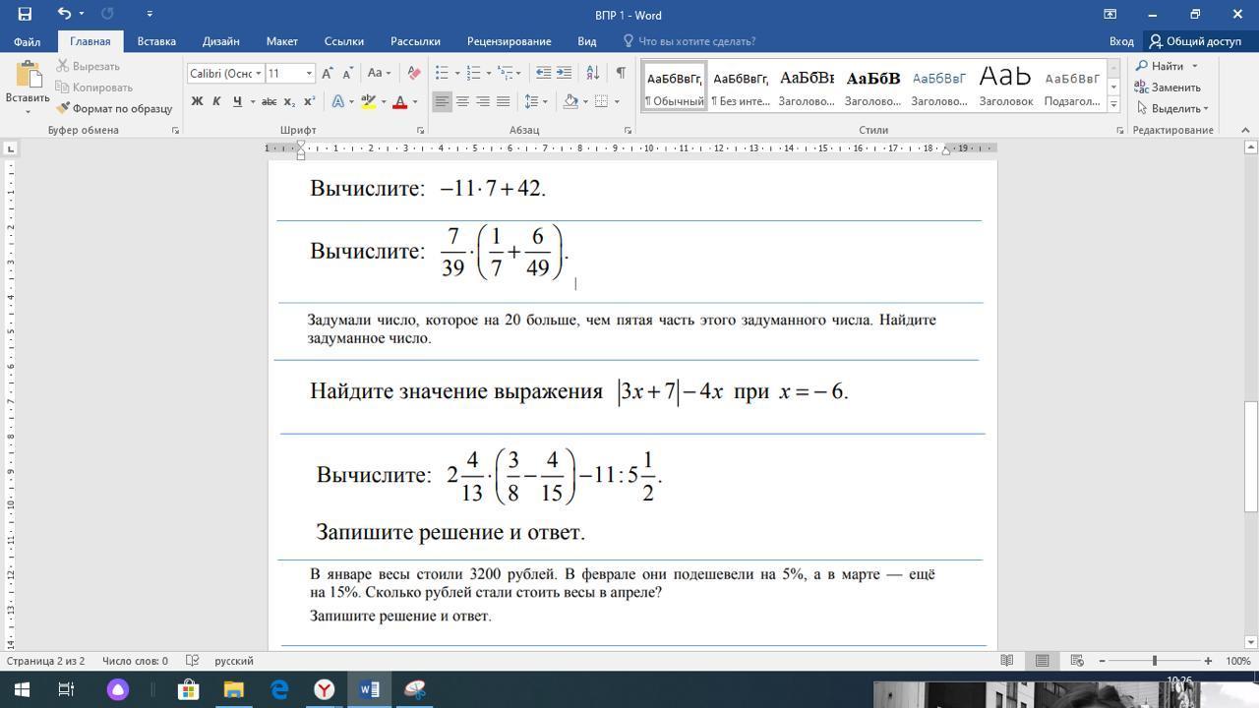Toggle the show paragraph marks (¶) button
The height and width of the screenshot is (708, 1259).
621,73
